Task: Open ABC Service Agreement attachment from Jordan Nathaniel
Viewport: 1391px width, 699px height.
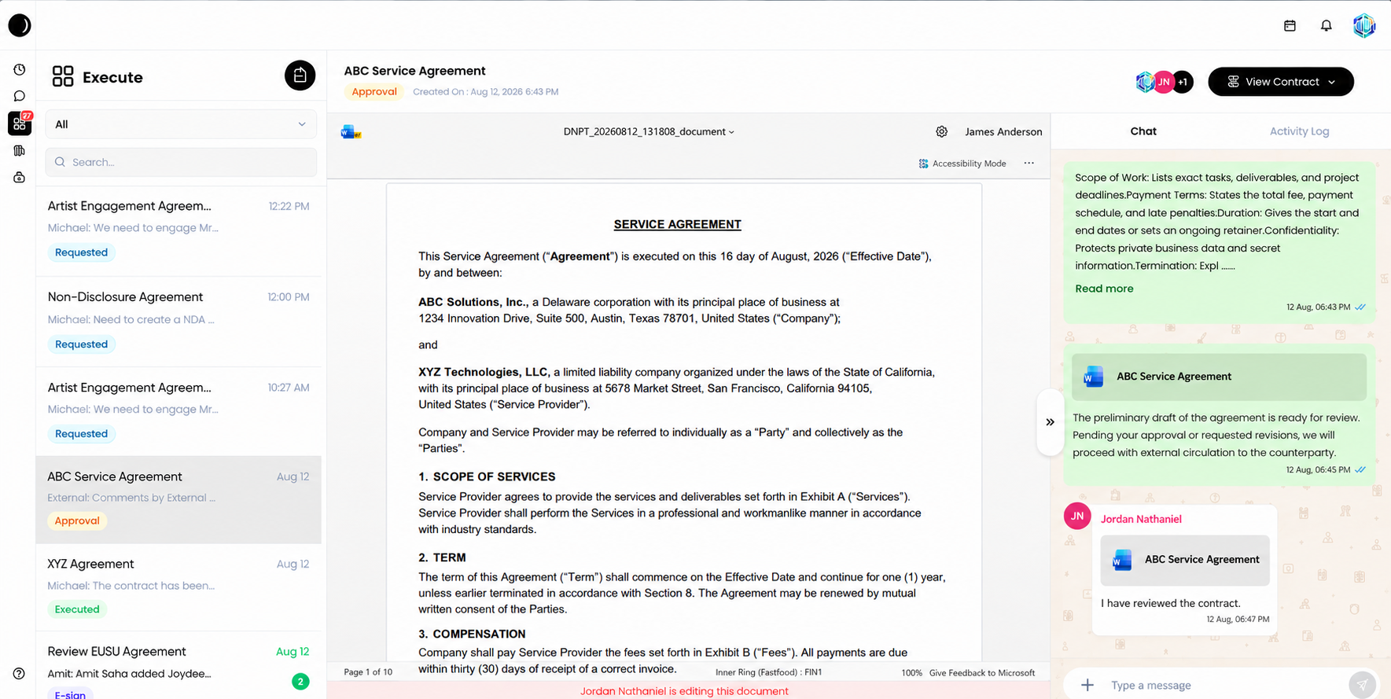Action: 1185,560
